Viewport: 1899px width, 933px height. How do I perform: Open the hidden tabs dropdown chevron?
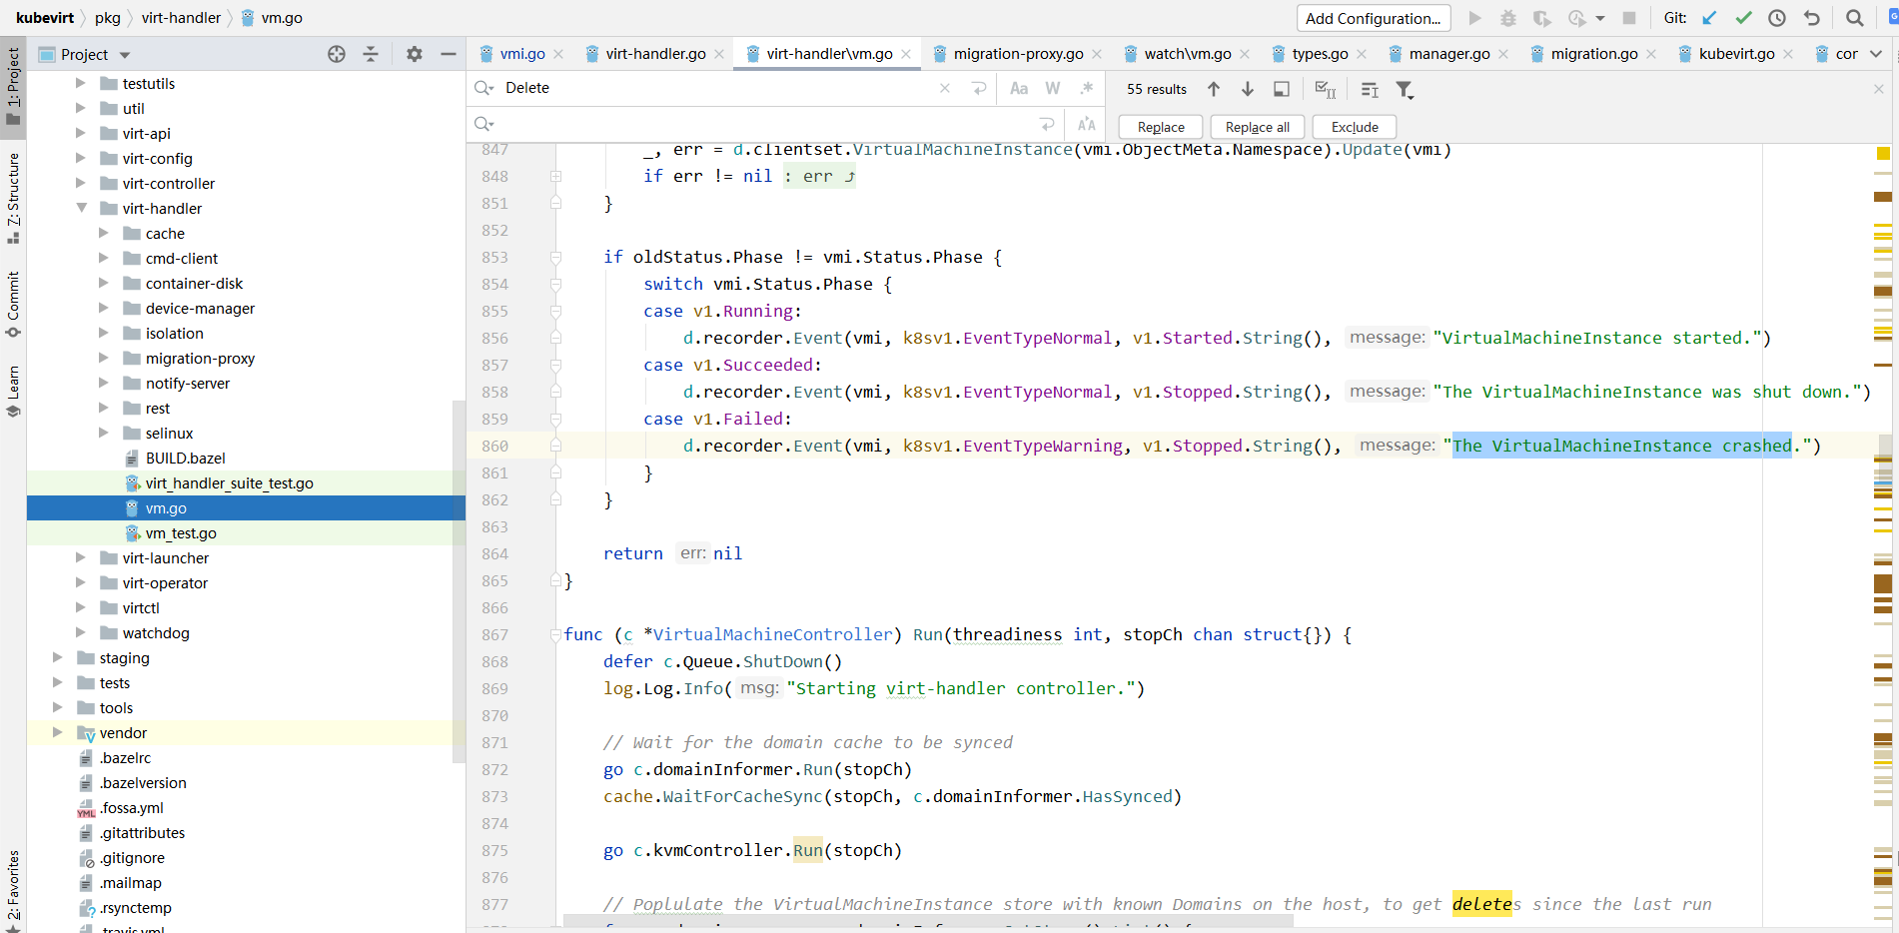1876,54
